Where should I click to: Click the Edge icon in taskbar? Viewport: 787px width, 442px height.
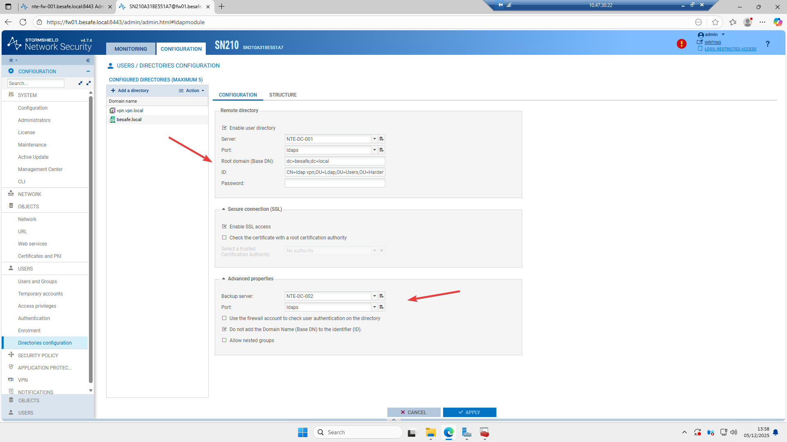[449, 432]
